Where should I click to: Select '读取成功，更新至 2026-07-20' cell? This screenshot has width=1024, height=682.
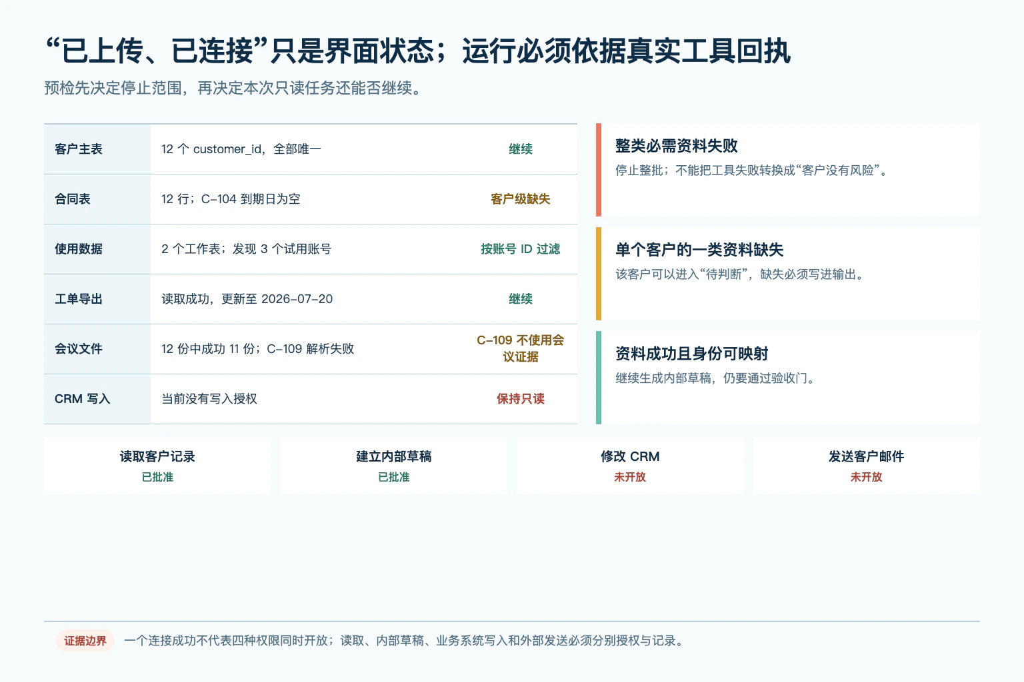click(x=247, y=299)
